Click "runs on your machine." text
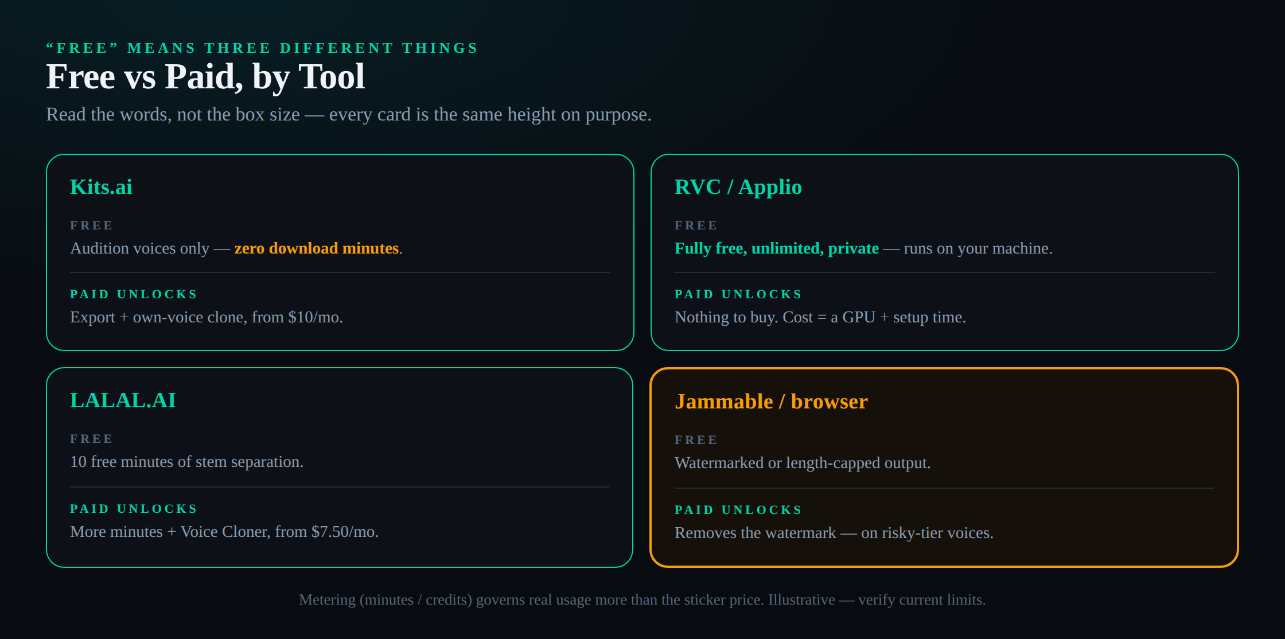 pyautogui.click(x=978, y=248)
